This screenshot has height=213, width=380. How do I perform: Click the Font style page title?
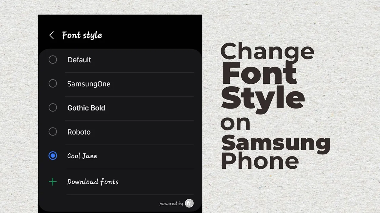tap(82, 35)
